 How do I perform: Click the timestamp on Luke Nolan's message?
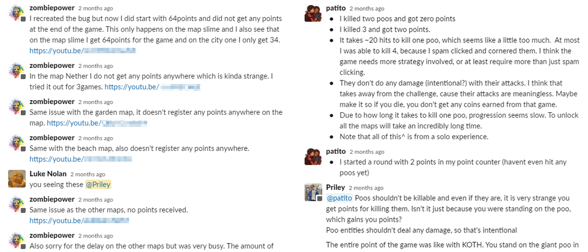point(88,174)
